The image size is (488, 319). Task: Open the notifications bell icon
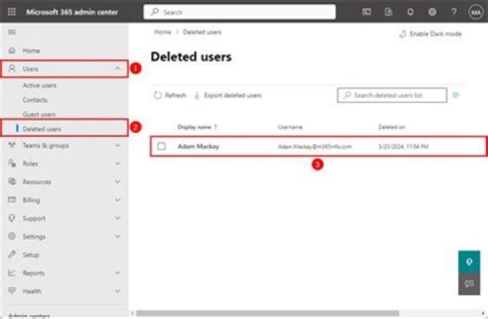click(410, 12)
